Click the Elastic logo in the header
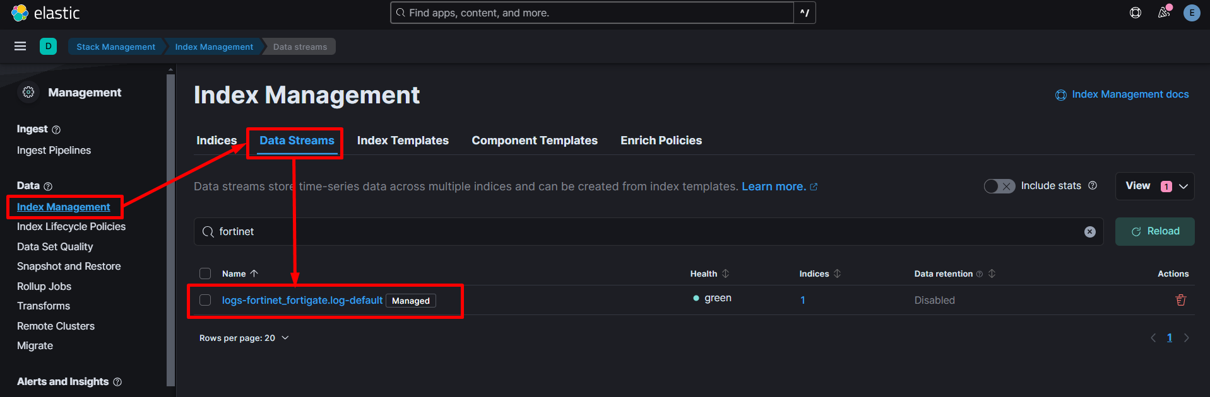Image resolution: width=1210 pixels, height=397 pixels. click(45, 13)
